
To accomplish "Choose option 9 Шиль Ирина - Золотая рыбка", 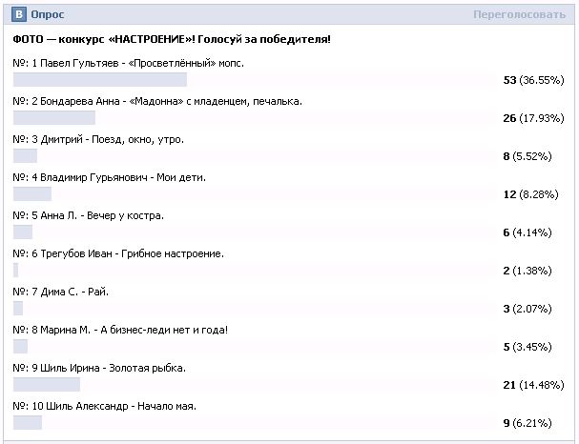I will click(99, 368).
